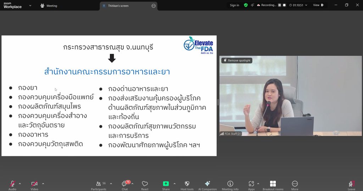Open the Chat panel
The width and height of the screenshot is (363, 191).
125,185
